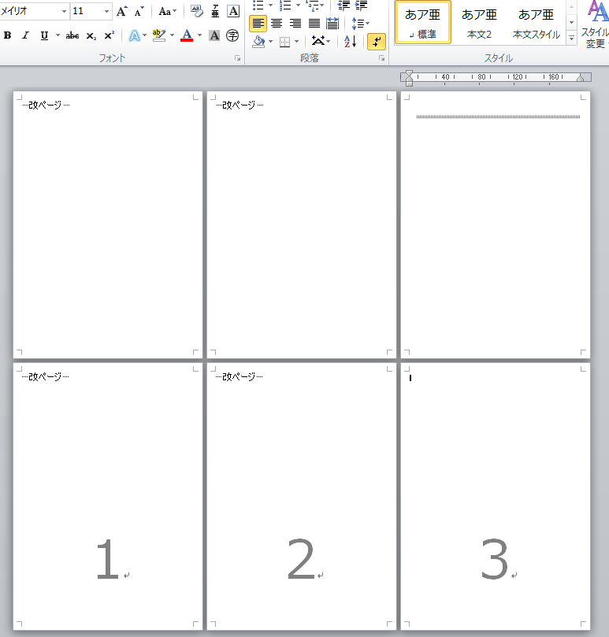The width and height of the screenshot is (609, 637).
Task: Select 本文2 style
Action: (479, 23)
